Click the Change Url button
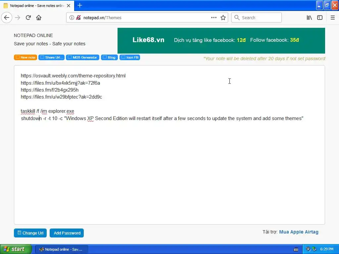339x254 pixels. click(x=30, y=233)
